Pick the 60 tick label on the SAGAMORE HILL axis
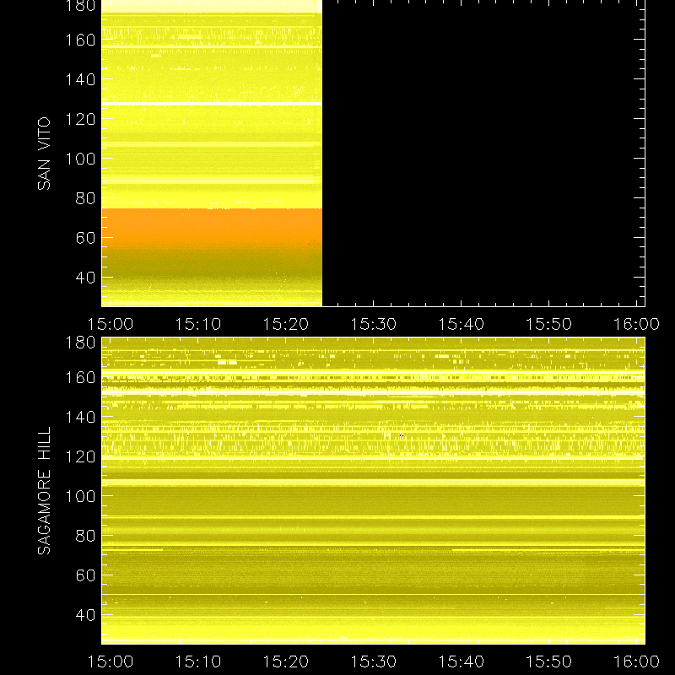 pyautogui.click(x=85, y=575)
